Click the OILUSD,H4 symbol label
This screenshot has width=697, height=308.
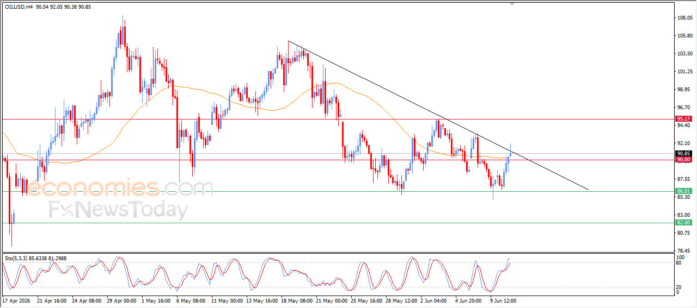(17, 7)
